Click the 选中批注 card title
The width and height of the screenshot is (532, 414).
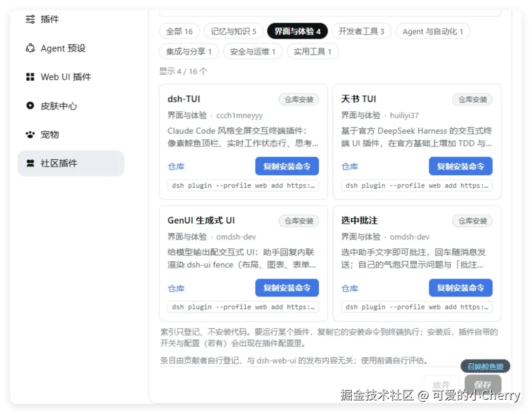(359, 221)
